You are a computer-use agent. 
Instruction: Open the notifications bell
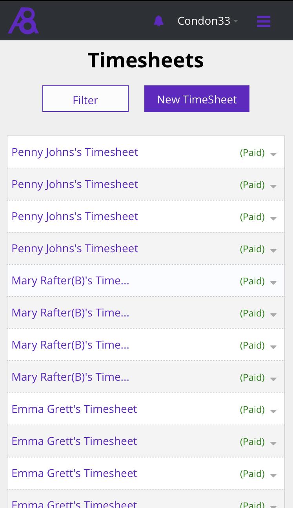coord(158,21)
